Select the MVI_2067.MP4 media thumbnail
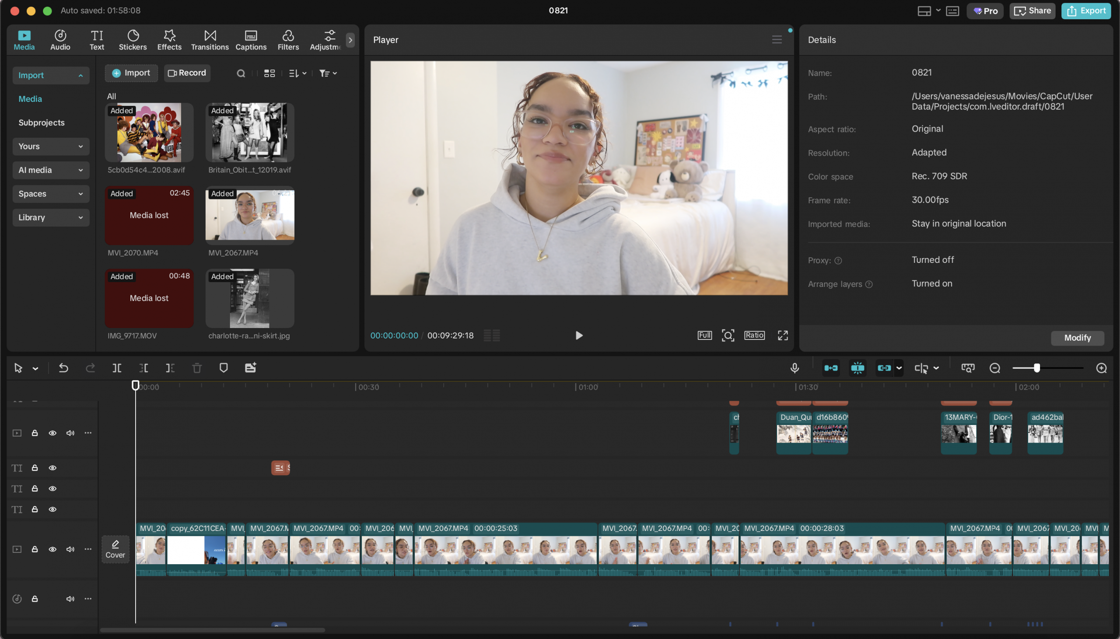1120x639 pixels. (250, 215)
